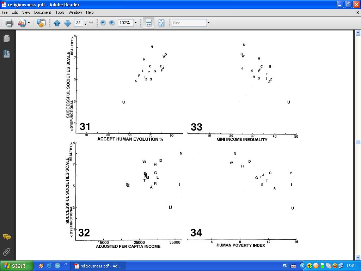This screenshot has width=361, height=271.
Task: Open the Tools menu
Action: pyautogui.click(x=60, y=12)
